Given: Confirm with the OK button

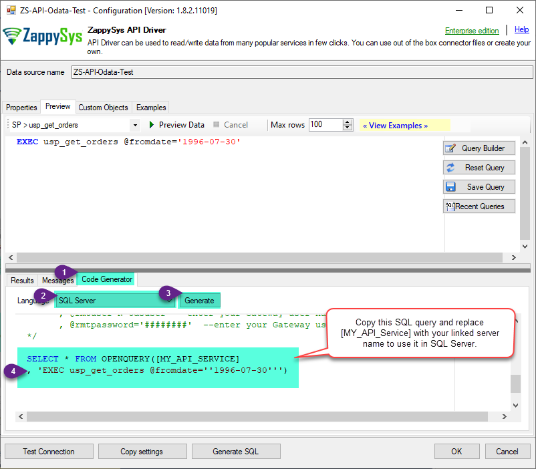Looking at the screenshot, I should click(x=456, y=452).
